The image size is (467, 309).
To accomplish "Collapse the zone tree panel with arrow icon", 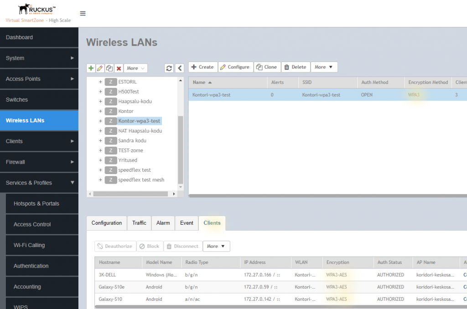I will [180, 68].
